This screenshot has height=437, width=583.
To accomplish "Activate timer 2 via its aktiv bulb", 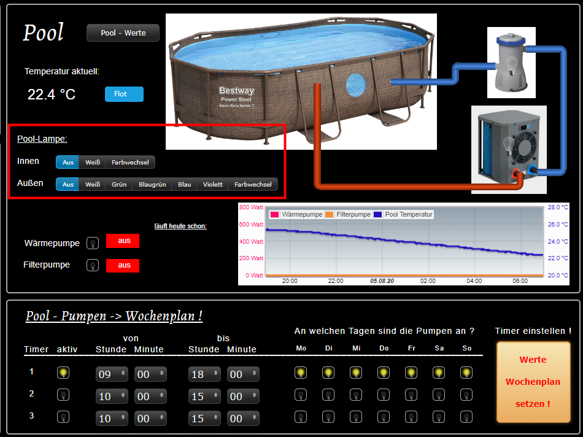I will point(63,395).
